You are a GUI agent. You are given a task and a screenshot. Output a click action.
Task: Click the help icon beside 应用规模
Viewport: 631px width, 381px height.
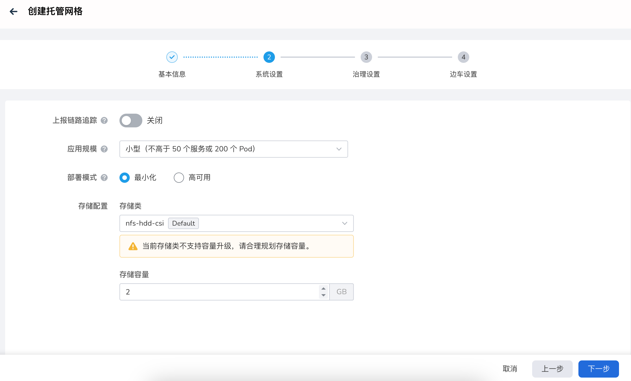click(105, 149)
